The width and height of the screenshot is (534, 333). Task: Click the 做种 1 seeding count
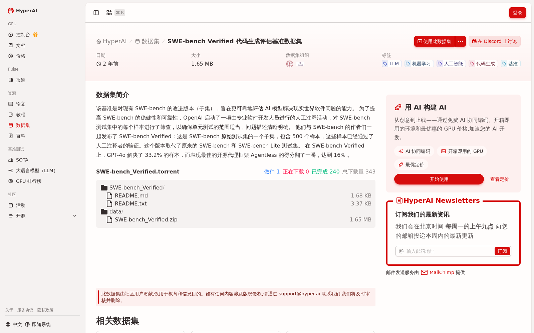tap(272, 171)
